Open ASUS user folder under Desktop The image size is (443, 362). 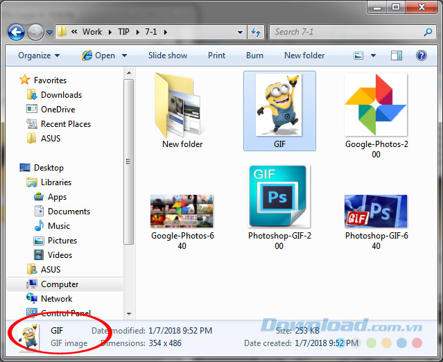pyautogui.click(x=51, y=270)
